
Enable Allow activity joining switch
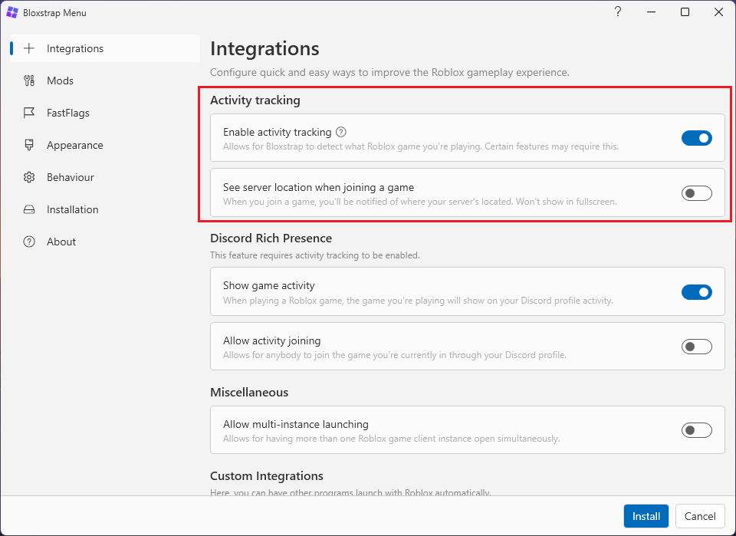click(x=696, y=347)
